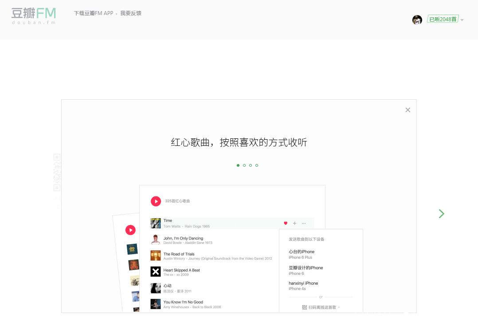Open the 我要反馈 feedback link

coord(131,13)
